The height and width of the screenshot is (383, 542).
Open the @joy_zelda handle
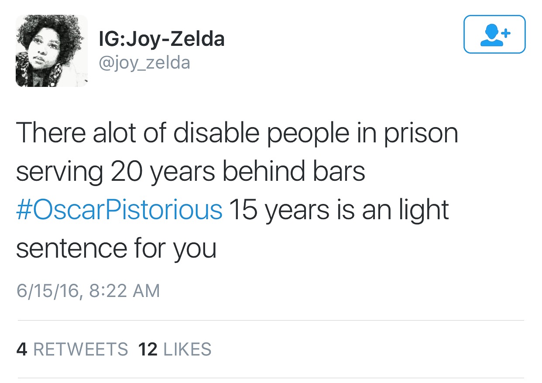pos(145,63)
